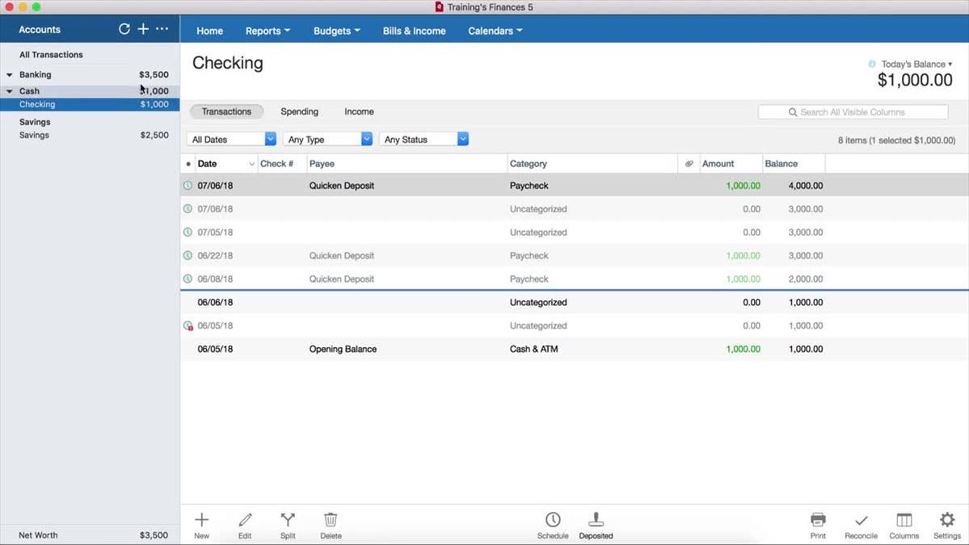Open the Any Type filter dropdown
Viewport: 969px width, 545px height.
pyautogui.click(x=327, y=140)
